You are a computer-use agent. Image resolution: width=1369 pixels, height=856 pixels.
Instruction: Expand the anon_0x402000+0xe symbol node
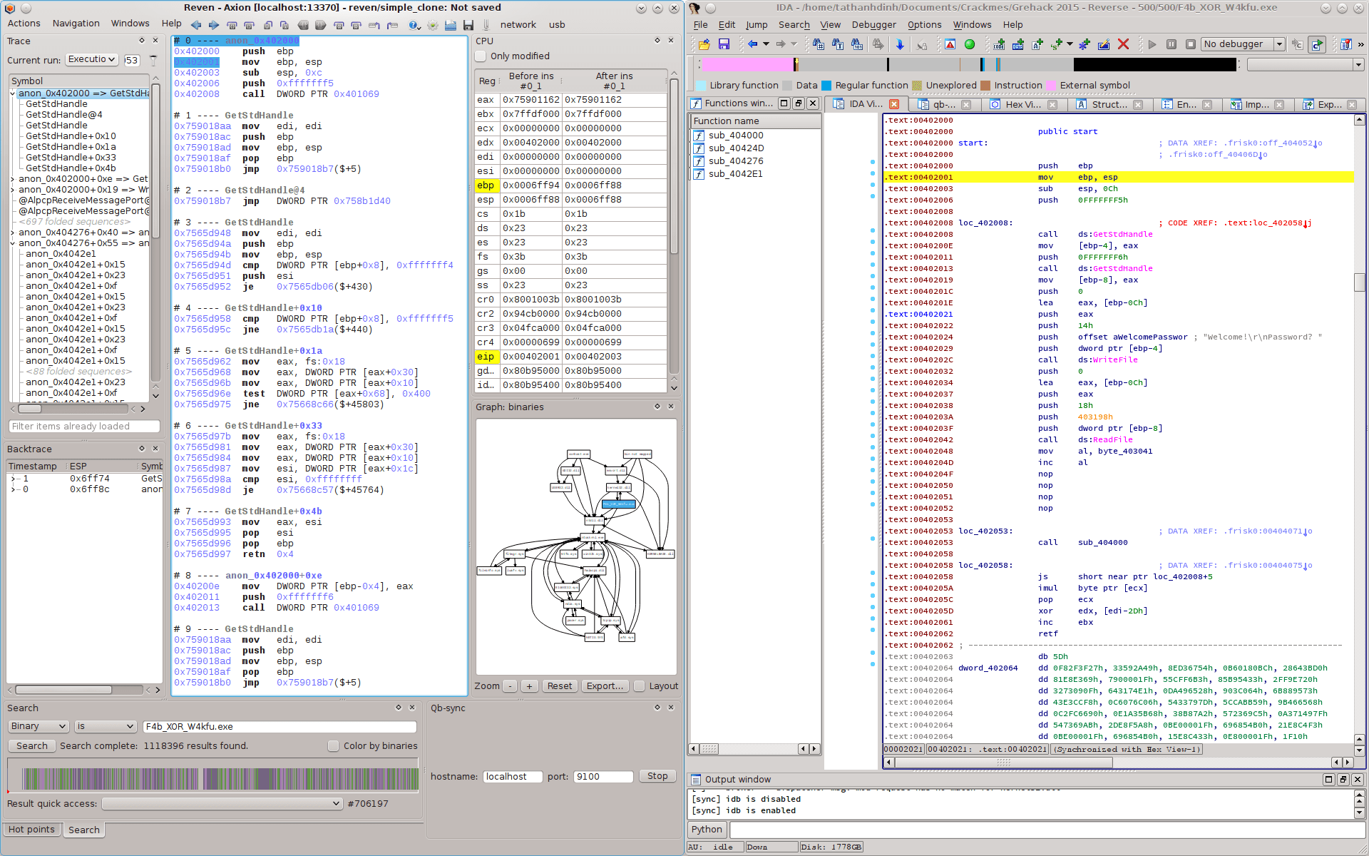pos(12,178)
